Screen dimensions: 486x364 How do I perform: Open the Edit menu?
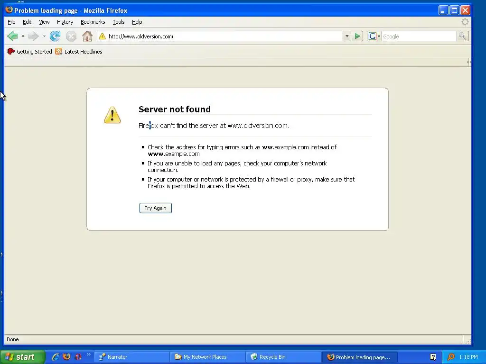[x=27, y=22]
